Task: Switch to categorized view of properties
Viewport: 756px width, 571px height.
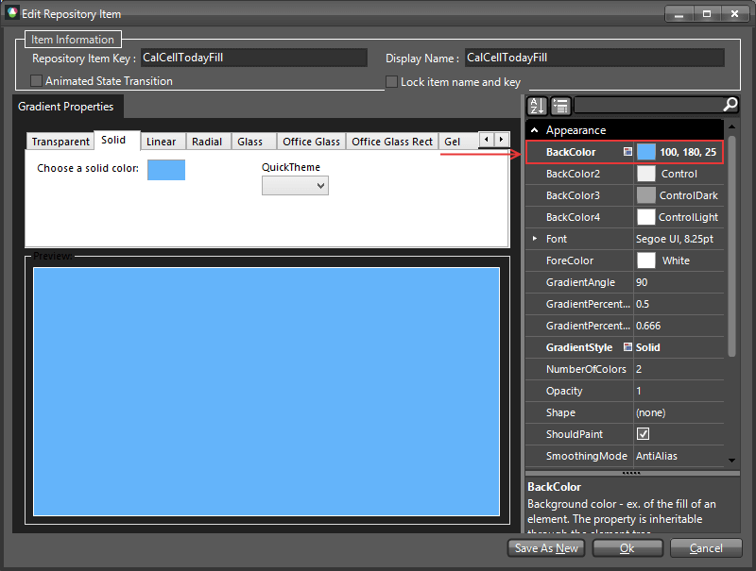Action: tap(559, 106)
